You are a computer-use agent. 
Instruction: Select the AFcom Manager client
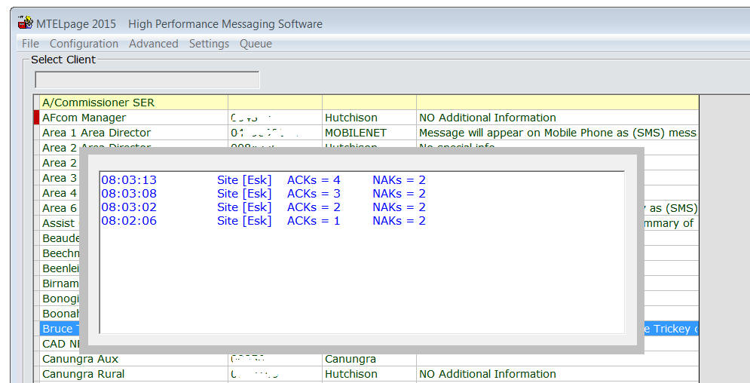[84, 118]
